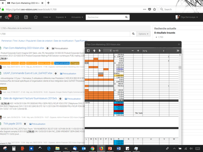Open the search Options dropdown
The height and width of the screenshot is (152, 203).
click(x=143, y=34)
